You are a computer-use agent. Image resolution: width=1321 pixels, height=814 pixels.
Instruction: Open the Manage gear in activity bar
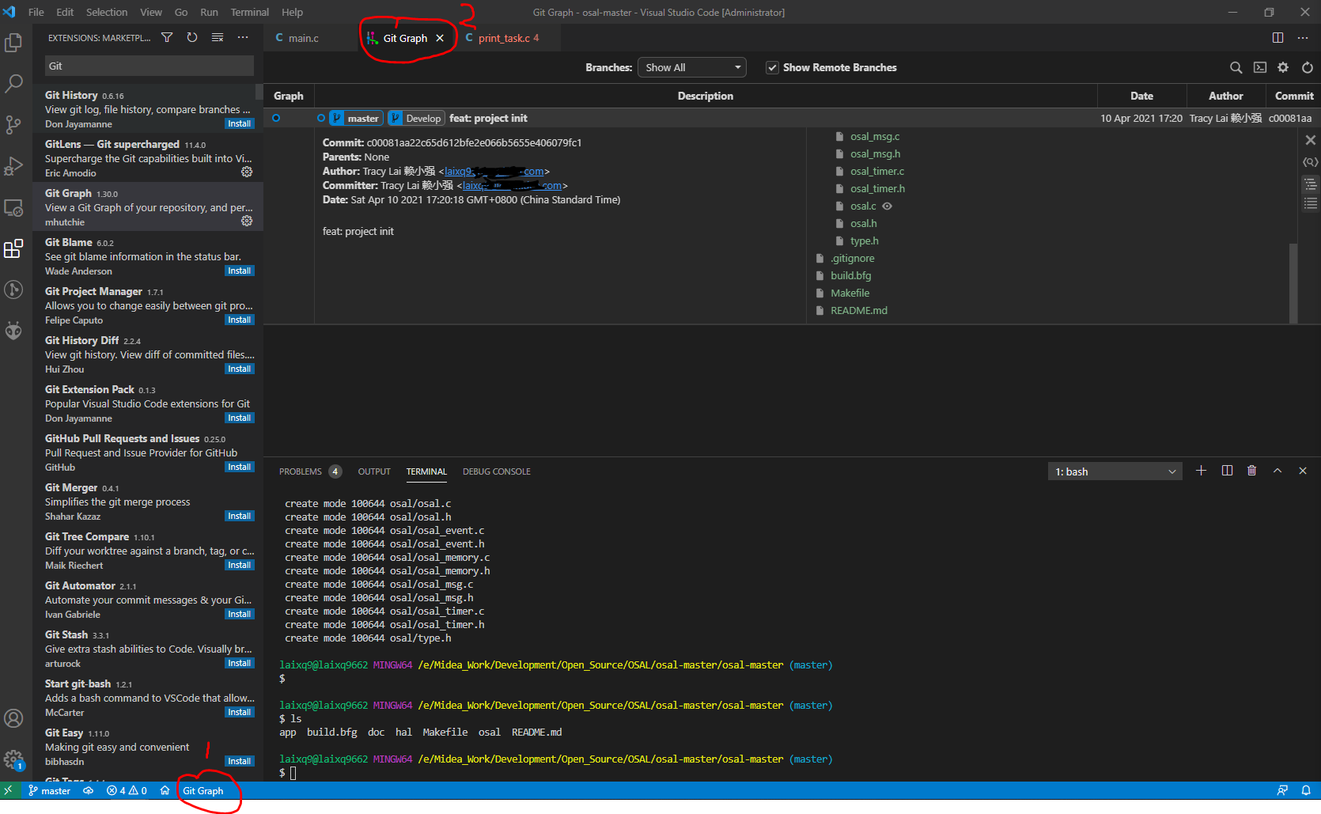13,759
